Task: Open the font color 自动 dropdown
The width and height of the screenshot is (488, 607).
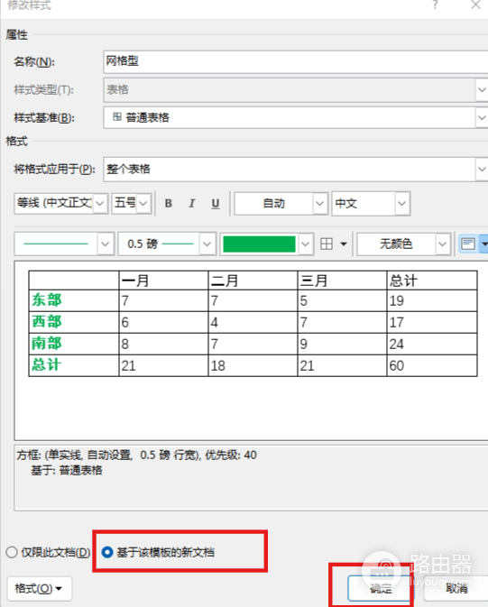Action: (319, 204)
